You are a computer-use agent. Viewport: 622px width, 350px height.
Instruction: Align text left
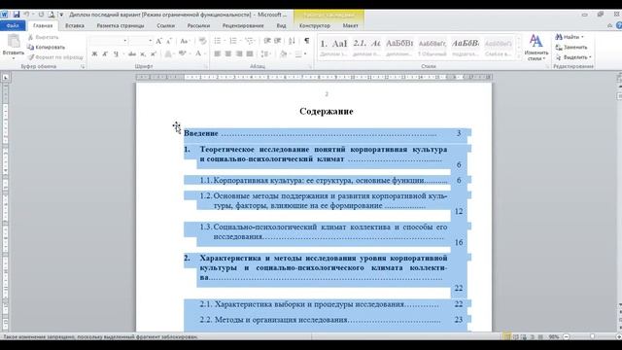(218, 53)
